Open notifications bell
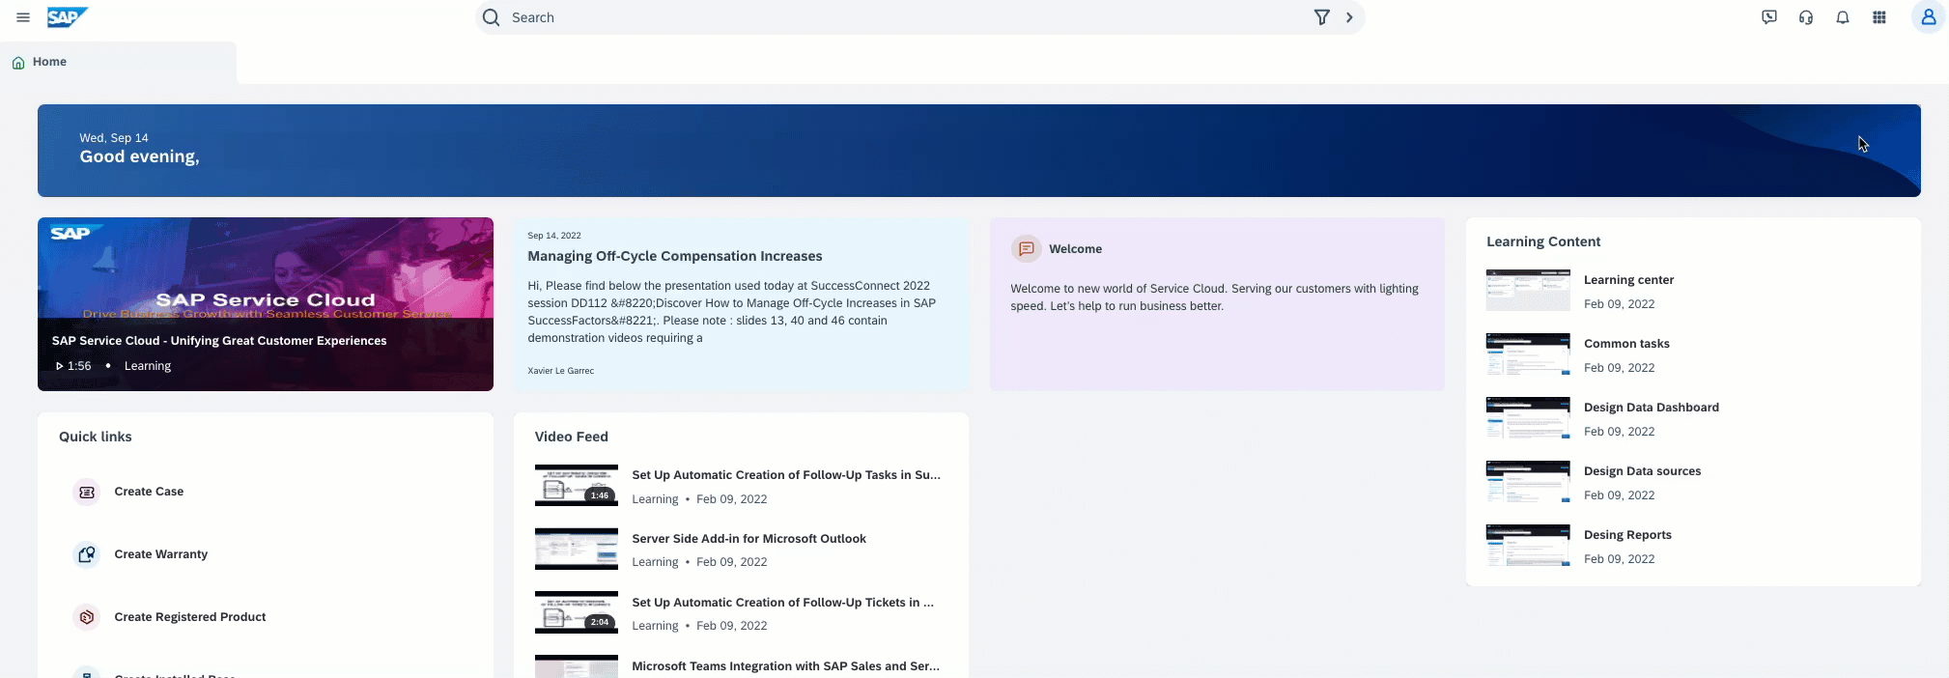The image size is (1949, 678). click(x=1842, y=17)
